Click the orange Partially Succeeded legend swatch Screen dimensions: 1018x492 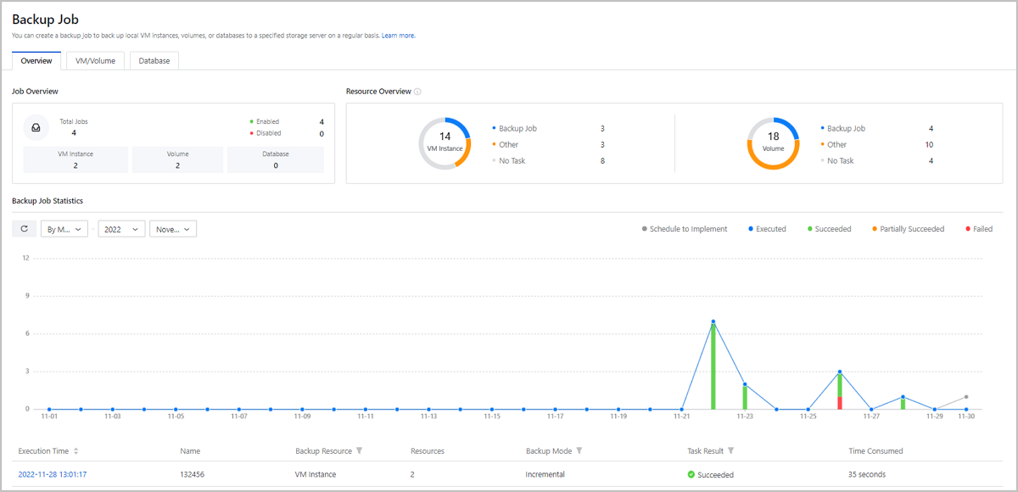click(874, 229)
